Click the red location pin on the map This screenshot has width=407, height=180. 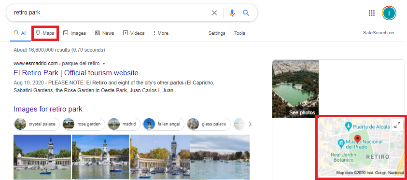coord(358,139)
